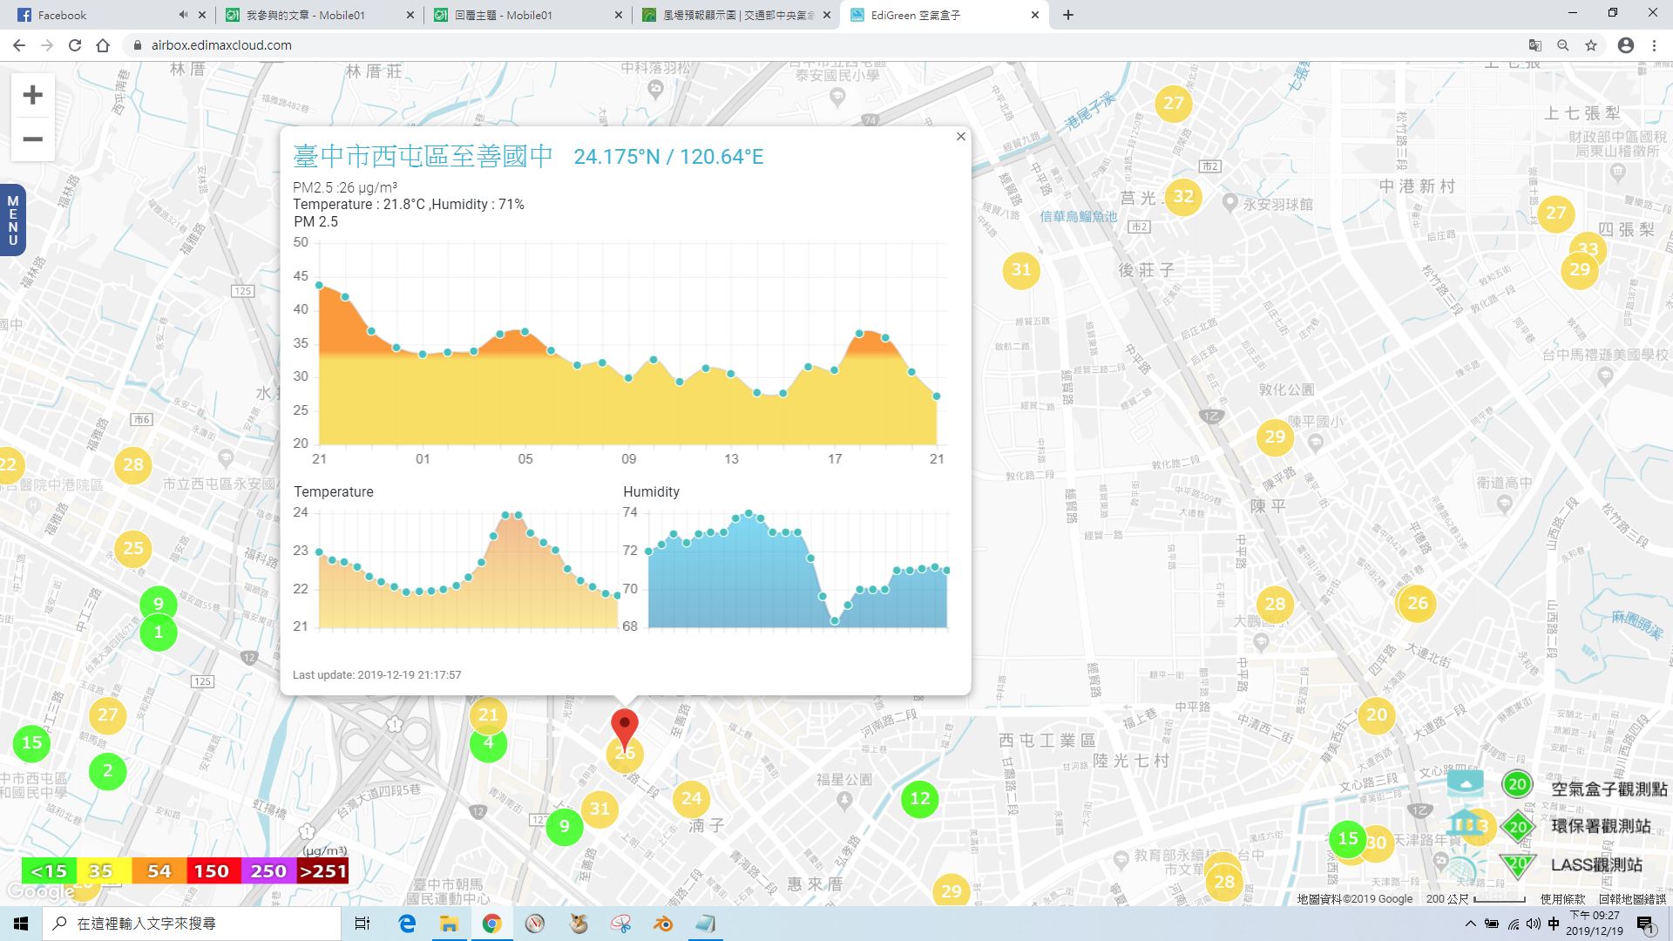Click the dark red >251 legend swatch
Image resolution: width=1673 pixels, height=941 pixels.
(x=322, y=871)
